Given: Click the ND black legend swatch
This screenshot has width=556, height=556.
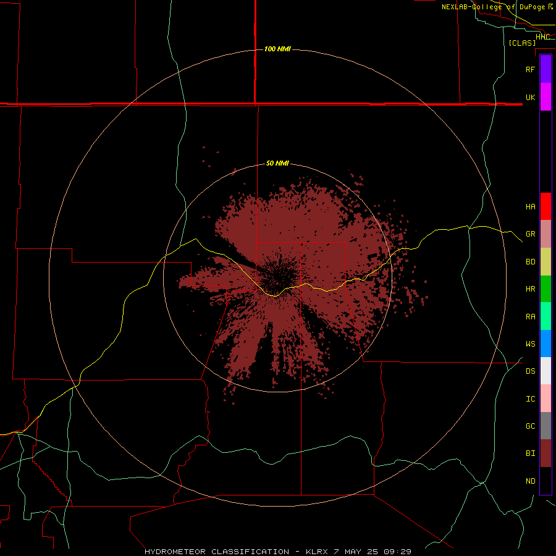Looking at the screenshot, I should (545, 481).
